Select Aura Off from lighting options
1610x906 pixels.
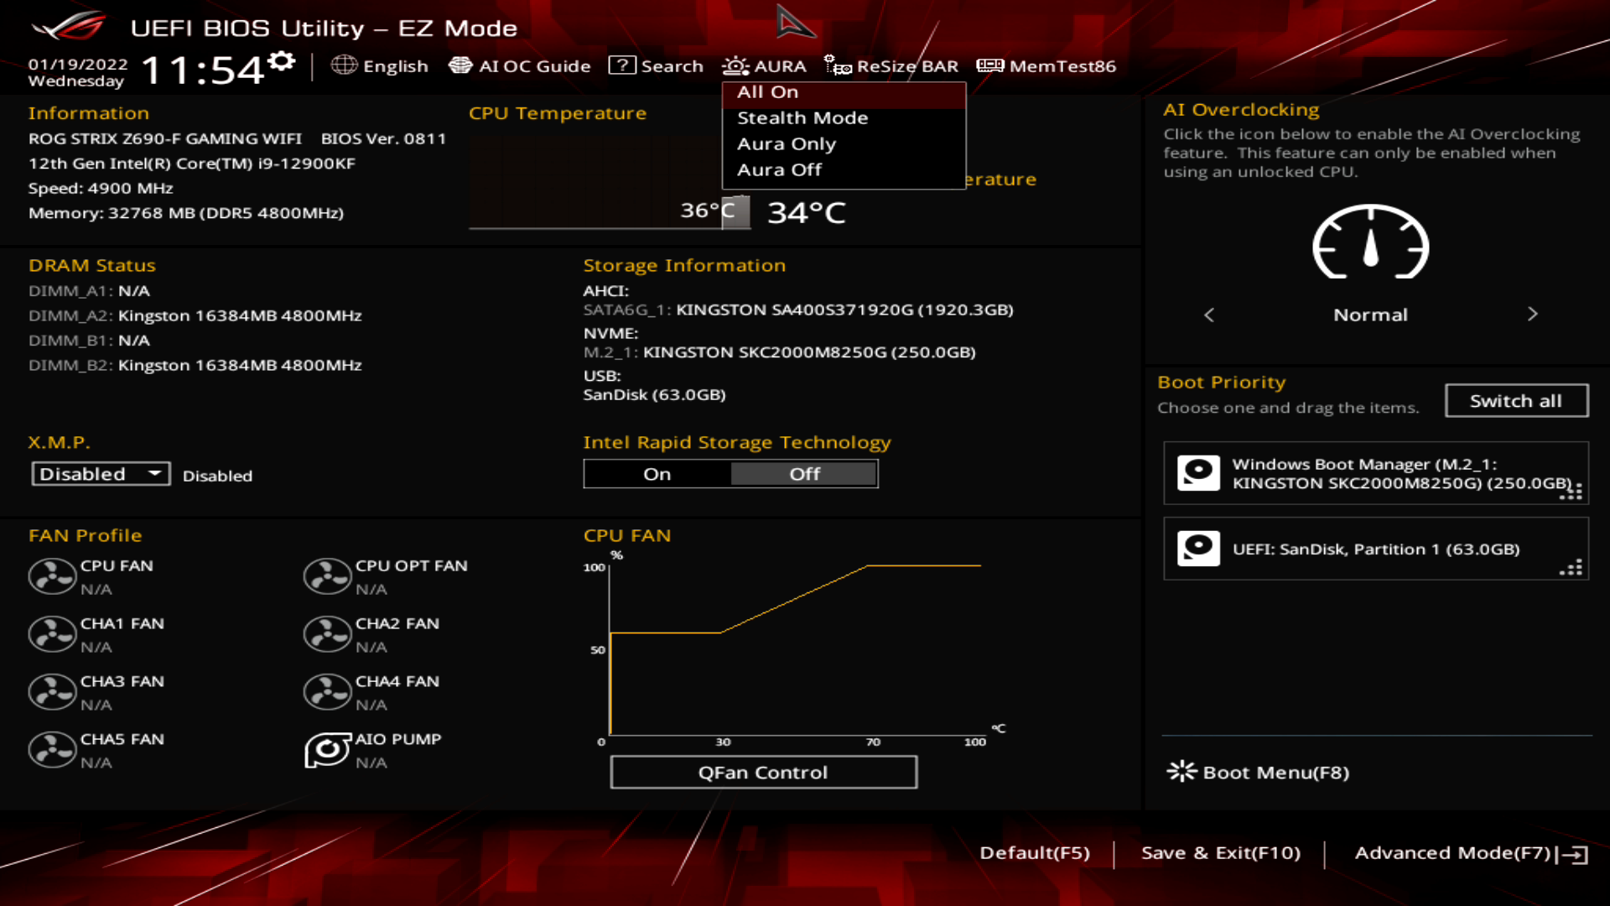(780, 168)
